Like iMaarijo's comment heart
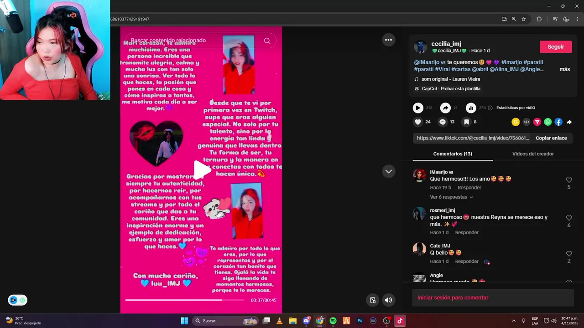Viewport: 584px width, 328px height. coord(569,180)
